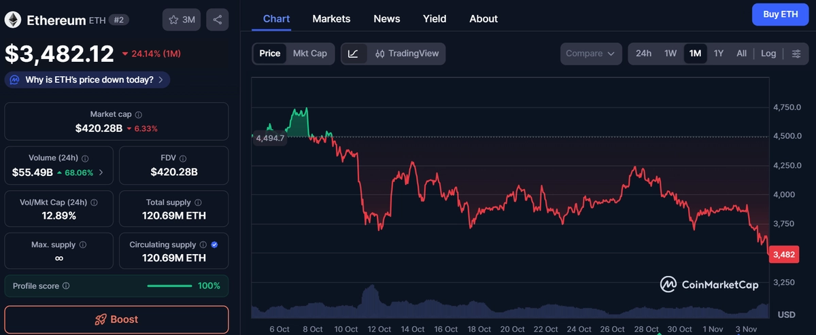
Task: Click the 12.89% Vol/Mkt Cap value
Action: pos(58,216)
